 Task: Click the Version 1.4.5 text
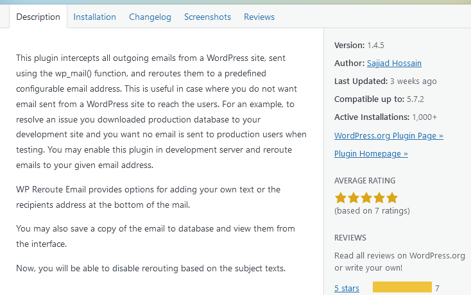coord(359,46)
